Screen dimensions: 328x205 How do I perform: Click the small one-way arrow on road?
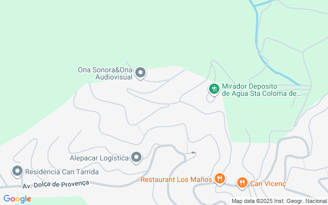coord(194,153)
